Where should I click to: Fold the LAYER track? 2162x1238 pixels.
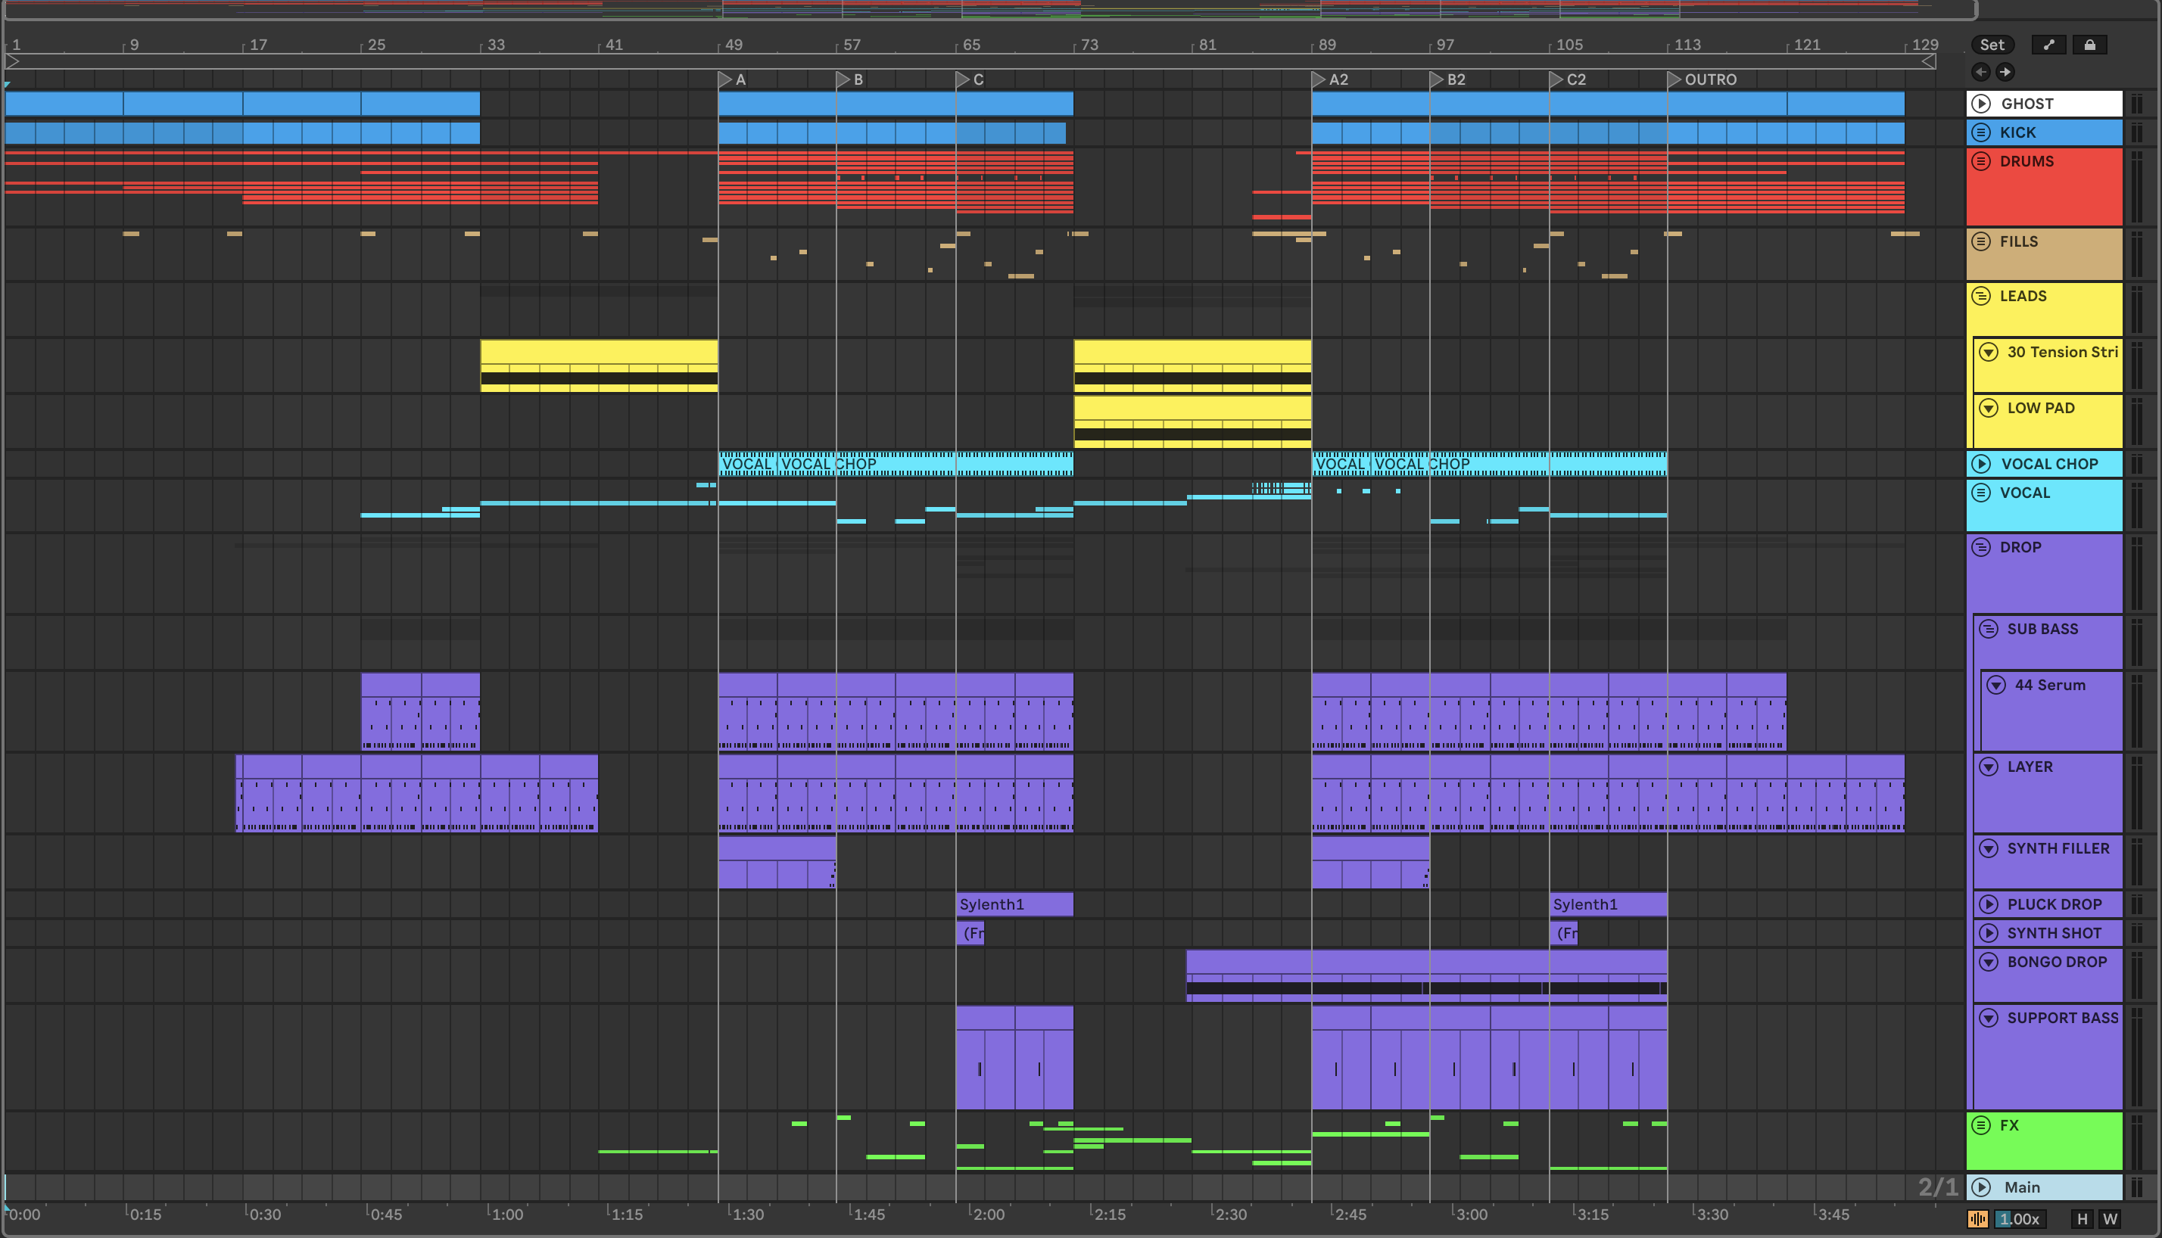coord(1989,767)
